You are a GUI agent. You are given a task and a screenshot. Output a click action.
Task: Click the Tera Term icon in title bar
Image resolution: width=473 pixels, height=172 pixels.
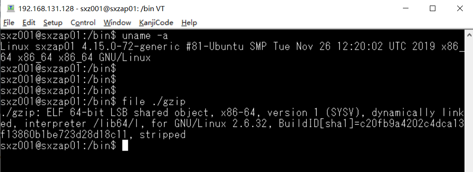pos(11,8)
